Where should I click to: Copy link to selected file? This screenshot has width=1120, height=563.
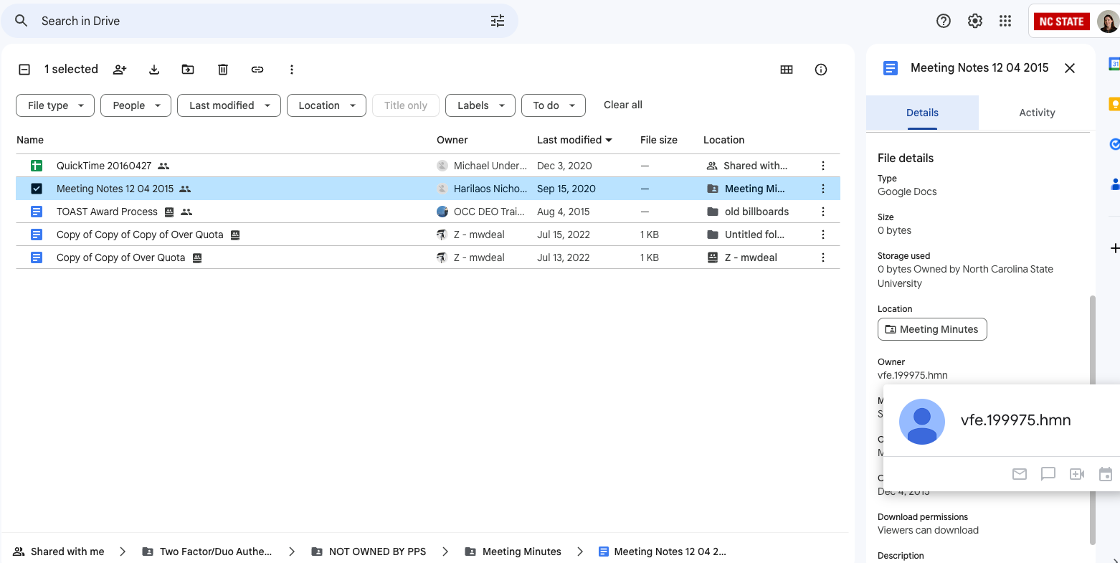click(257, 70)
